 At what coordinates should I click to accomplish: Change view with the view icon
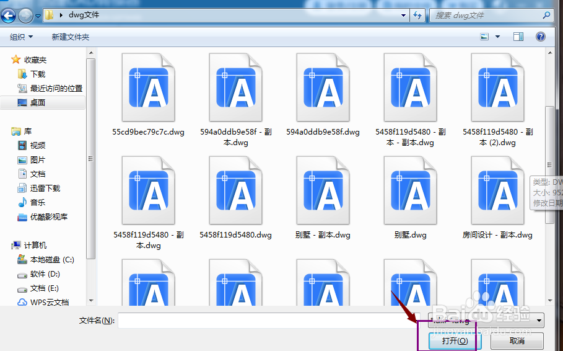pos(484,37)
